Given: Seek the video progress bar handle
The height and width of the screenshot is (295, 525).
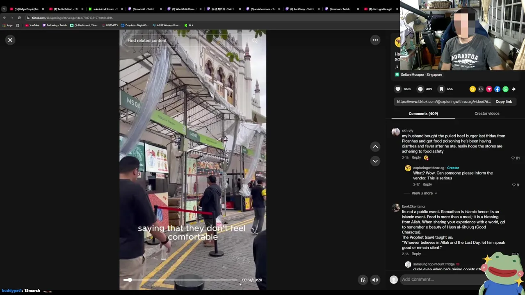Looking at the screenshot, I should 130,280.
